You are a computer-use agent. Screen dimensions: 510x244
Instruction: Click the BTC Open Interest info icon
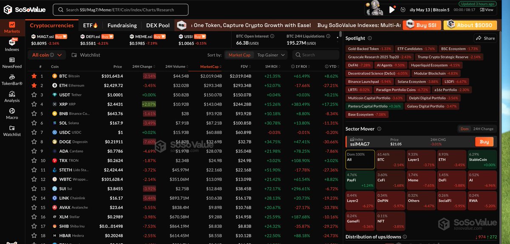272,36
